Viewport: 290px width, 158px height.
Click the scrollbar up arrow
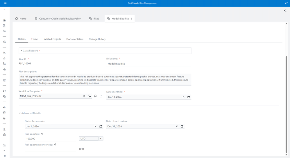pos(286,24)
